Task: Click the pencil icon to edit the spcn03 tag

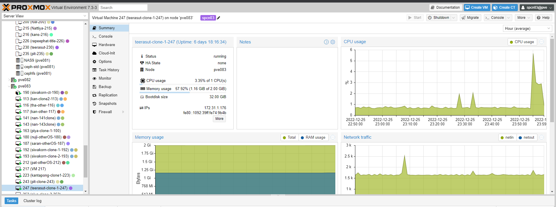Action: click(x=219, y=18)
